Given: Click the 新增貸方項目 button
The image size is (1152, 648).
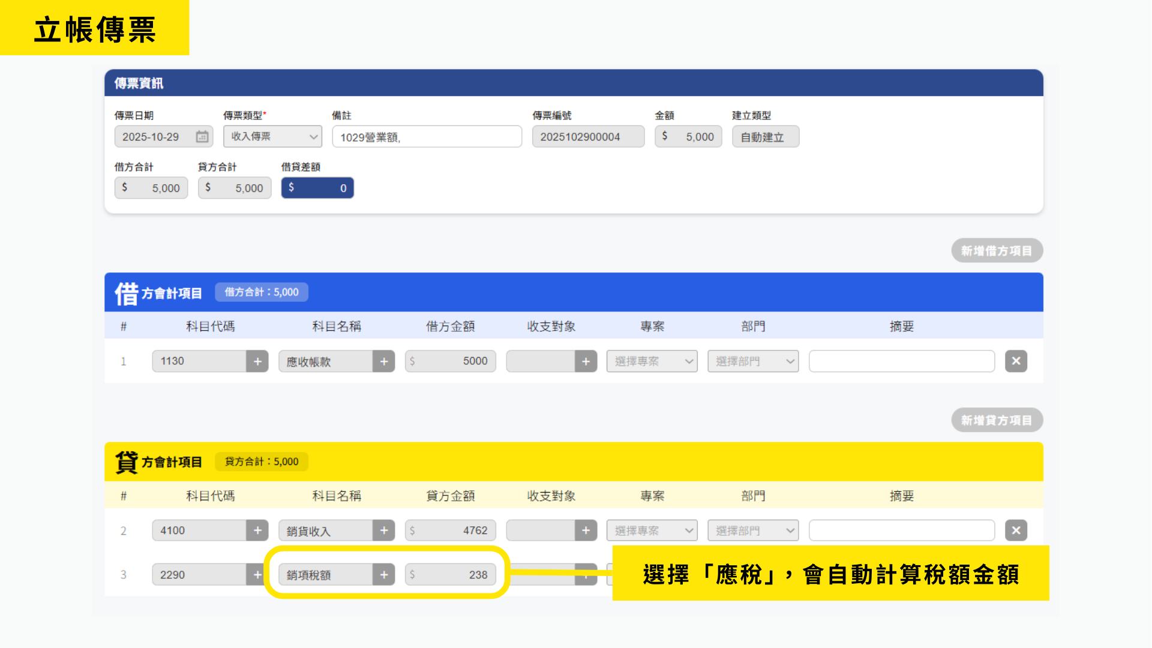Looking at the screenshot, I should pyautogui.click(x=997, y=420).
